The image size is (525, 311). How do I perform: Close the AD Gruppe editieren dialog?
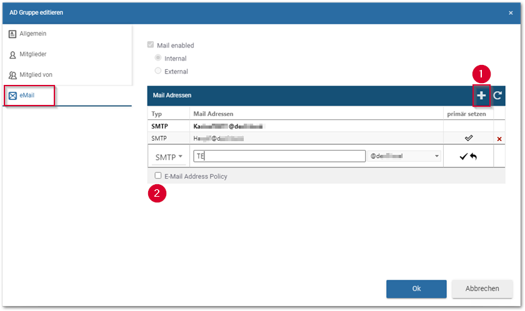(511, 13)
